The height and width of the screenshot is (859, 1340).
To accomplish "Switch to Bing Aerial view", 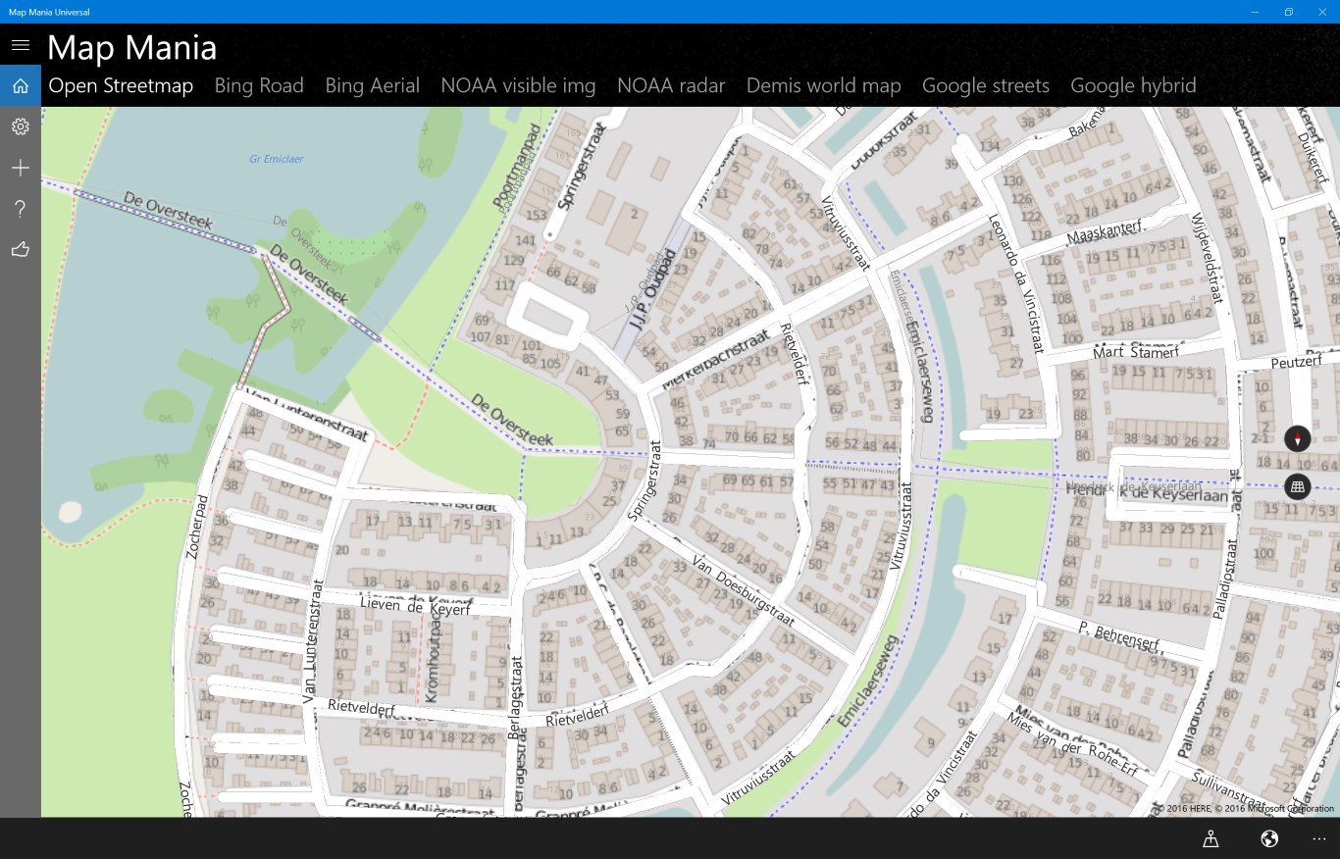I will click(372, 85).
